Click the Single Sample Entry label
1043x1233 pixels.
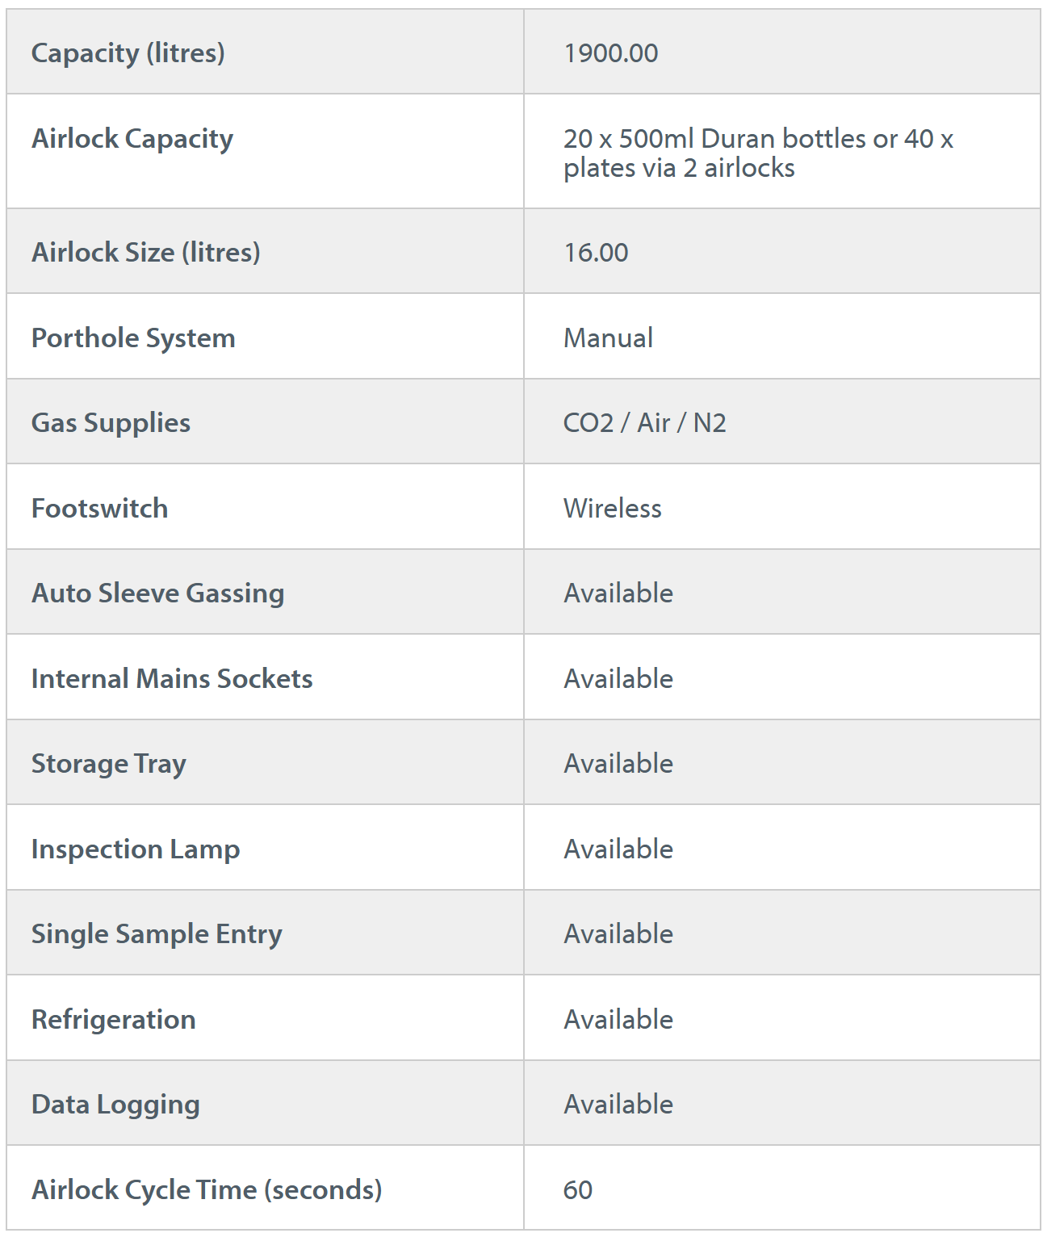tap(157, 934)
